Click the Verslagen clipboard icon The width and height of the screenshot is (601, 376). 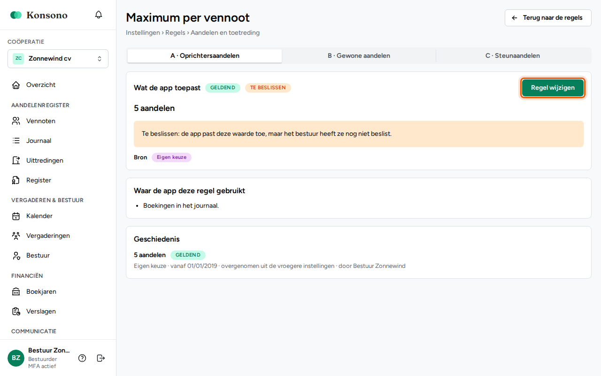16,312
